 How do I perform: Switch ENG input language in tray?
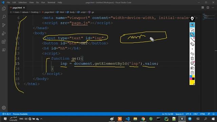21,119
